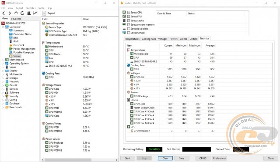Click the Start button
The width and height of the screenshot is (280, 162).
point(127,158)
